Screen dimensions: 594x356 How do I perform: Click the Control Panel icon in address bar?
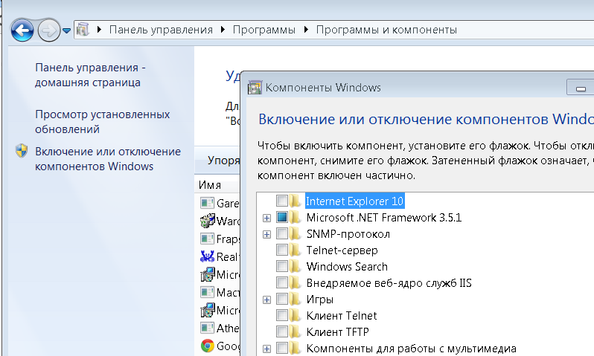pos(83,30)
